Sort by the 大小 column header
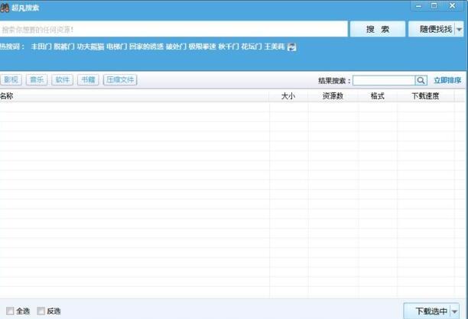468x319 pixels. click(x=288, y=96)
